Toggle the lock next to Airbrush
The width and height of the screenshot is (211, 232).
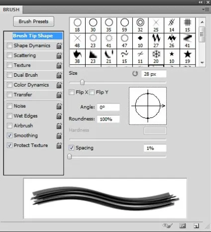59,125
